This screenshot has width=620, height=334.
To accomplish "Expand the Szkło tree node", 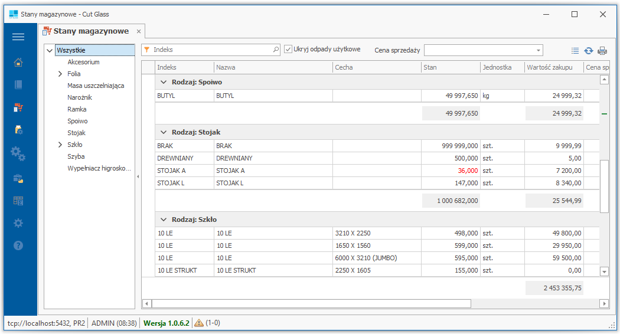I will (x=60, y=145).
